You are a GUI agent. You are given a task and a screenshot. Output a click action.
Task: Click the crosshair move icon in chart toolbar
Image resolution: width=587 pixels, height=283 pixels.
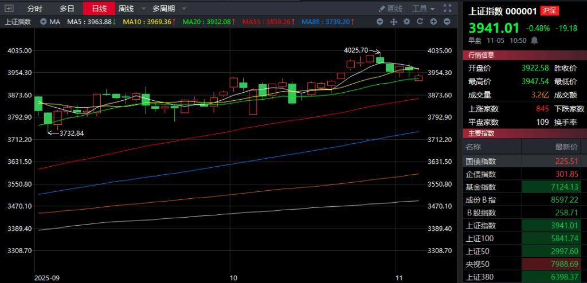[394, 21]
